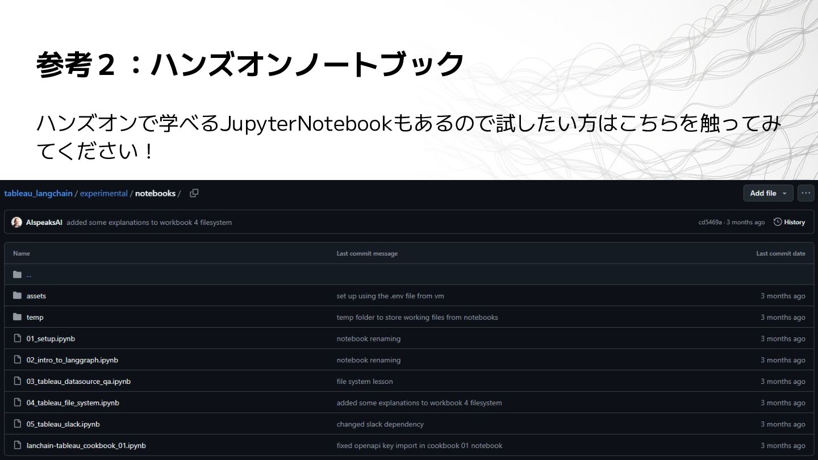This screenshot has width=818, height=460.
Task: Open the experimental breadcrumb folder
Action: (x=103, y=193)
